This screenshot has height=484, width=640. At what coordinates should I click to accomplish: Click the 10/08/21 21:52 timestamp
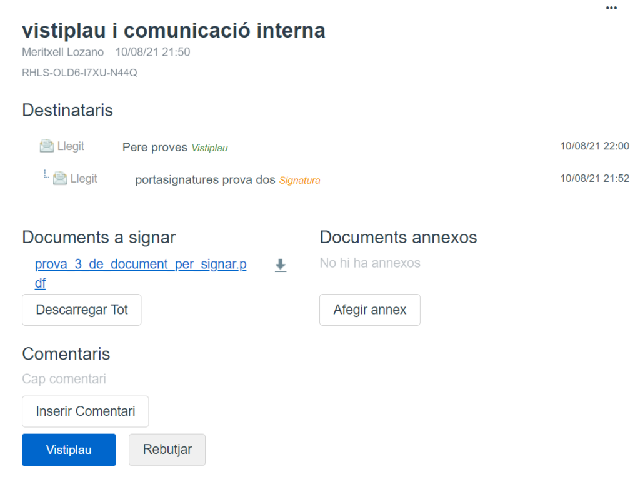pos(594,178)
